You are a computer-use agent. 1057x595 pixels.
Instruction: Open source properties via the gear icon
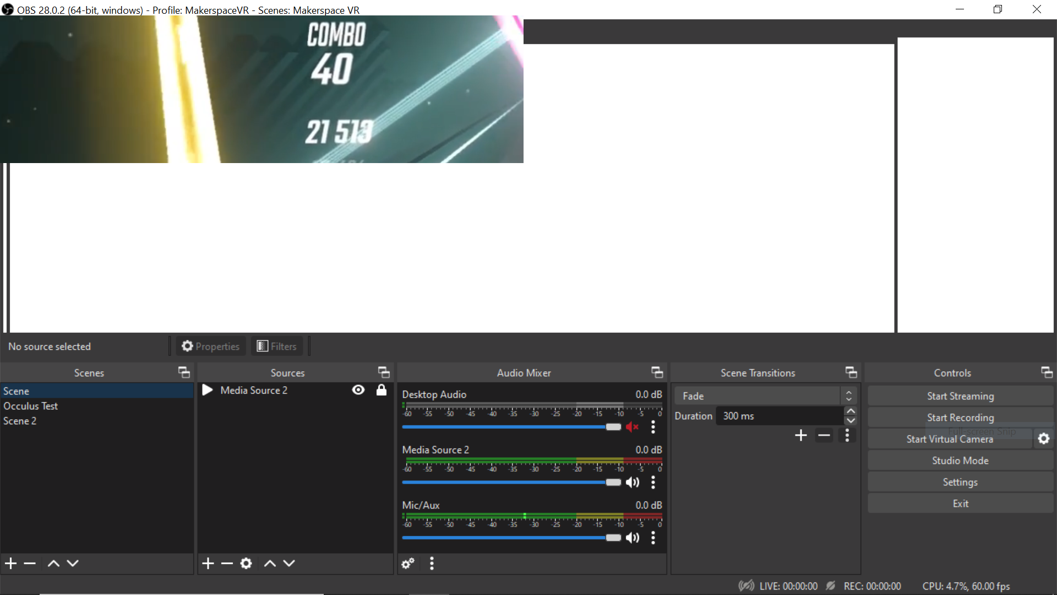(x=246, y=563)
